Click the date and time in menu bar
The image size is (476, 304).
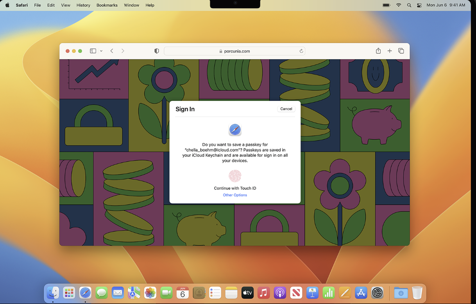[446, 5]
